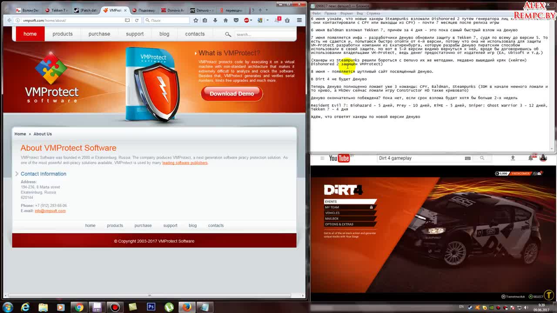Image resolution: width=557 pixels, height=313 pixels.
Task: Click the YouTube upload arrow icon
Action: 513,158
